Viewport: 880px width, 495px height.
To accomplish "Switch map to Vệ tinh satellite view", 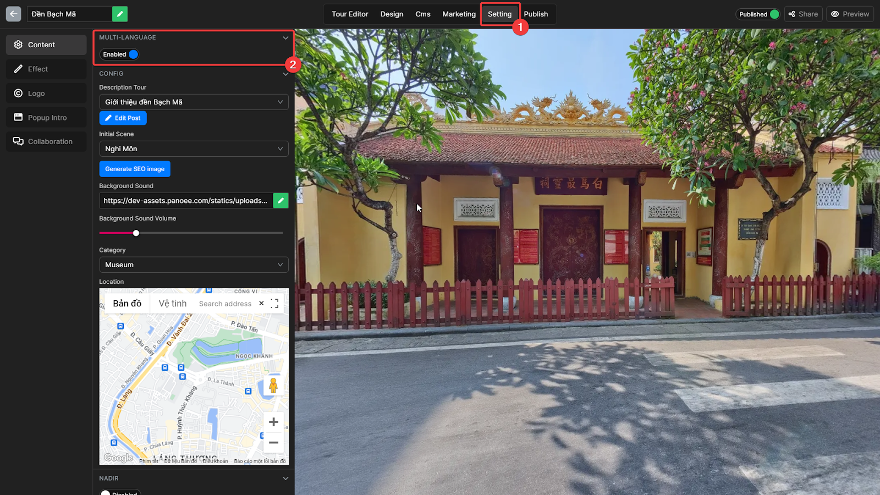I will click(x=173, y=304).
